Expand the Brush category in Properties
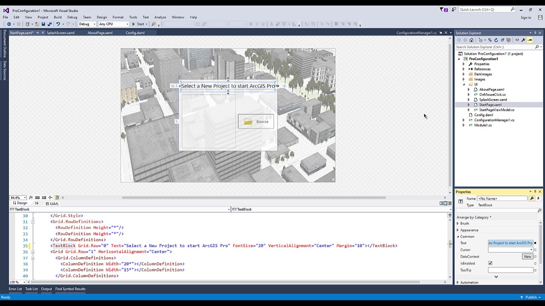 pyautogui.click(x=458, y=224)
